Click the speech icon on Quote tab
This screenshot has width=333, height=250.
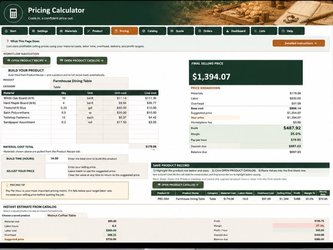click(172, 31)
